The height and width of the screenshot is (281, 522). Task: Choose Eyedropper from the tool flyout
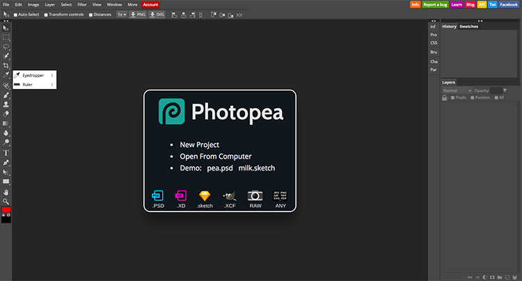coord(34,75)
